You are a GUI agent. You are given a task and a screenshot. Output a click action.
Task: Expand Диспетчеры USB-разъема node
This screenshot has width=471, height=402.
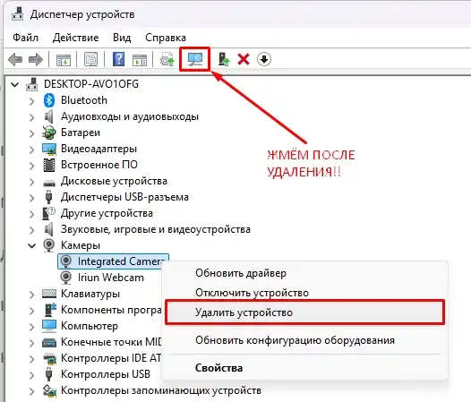pyautogui.click(x=31, y=198)
